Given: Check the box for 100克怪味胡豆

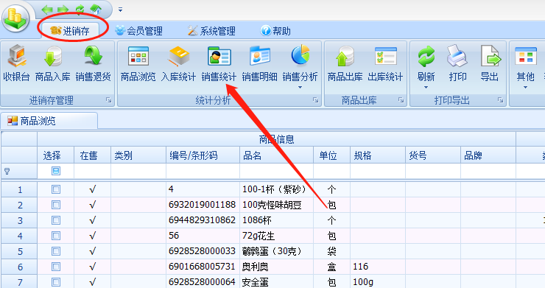Looking at the screenshot, I should pos(56,205).
